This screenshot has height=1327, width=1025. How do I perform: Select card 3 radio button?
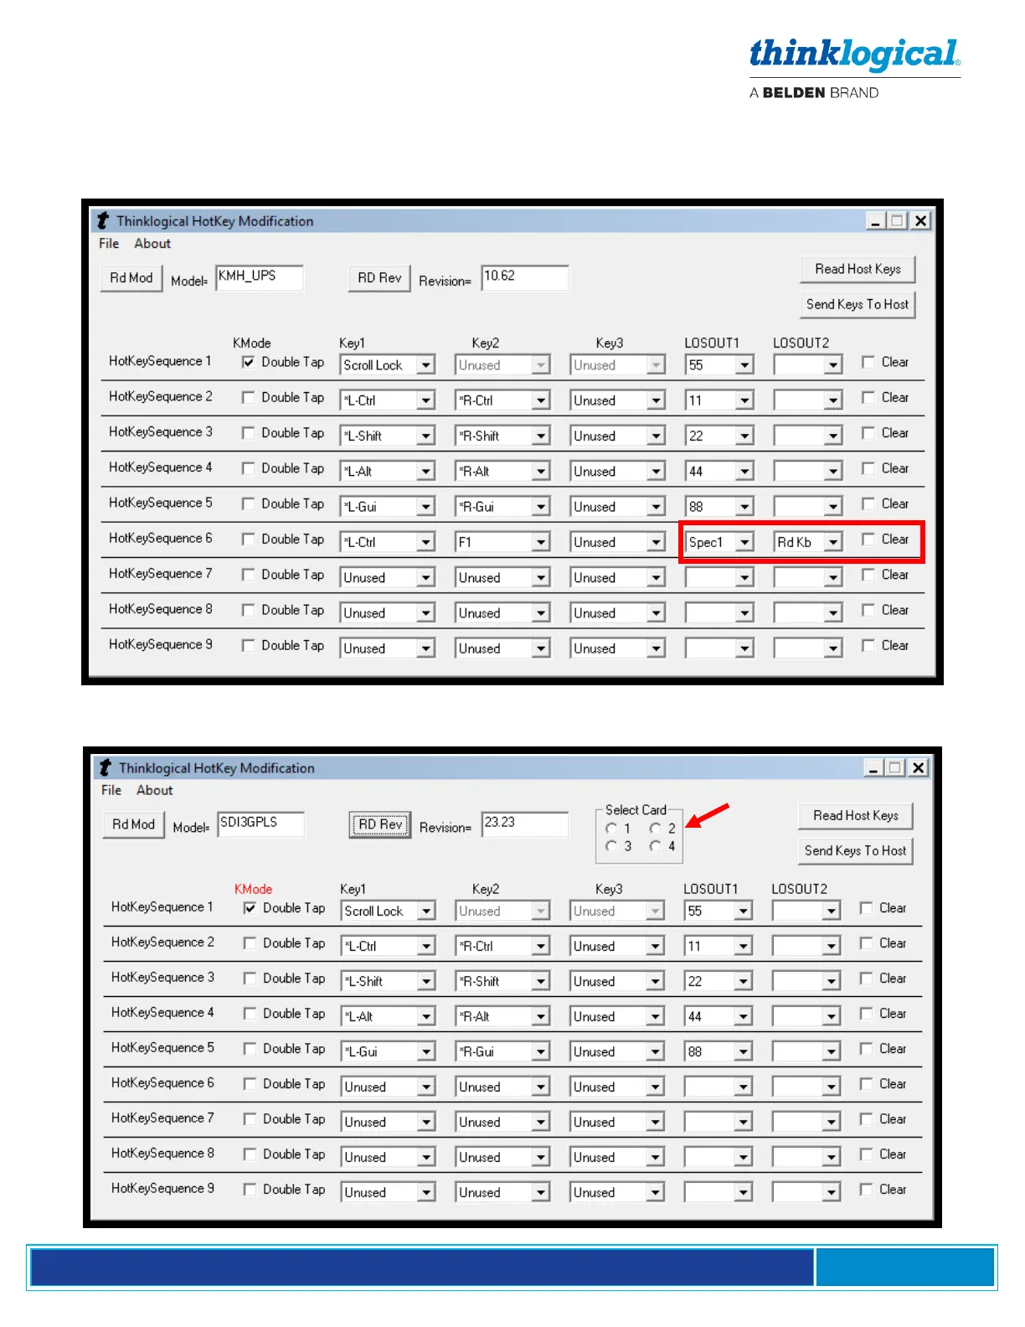pyautogui.click(x=612, y=846)
